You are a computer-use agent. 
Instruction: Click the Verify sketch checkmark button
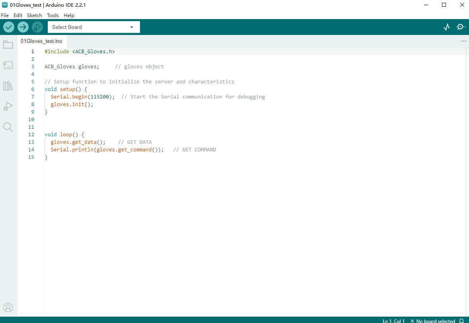pos(9,27)
